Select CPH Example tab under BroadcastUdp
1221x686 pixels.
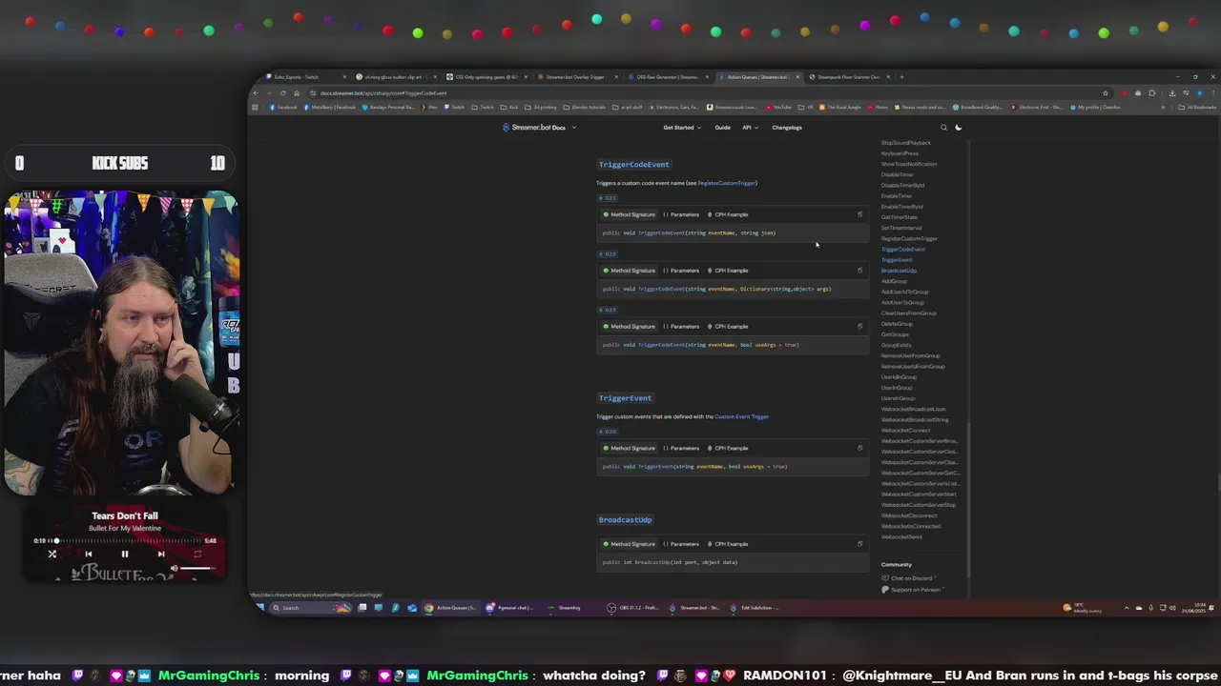tap(728, 544)
